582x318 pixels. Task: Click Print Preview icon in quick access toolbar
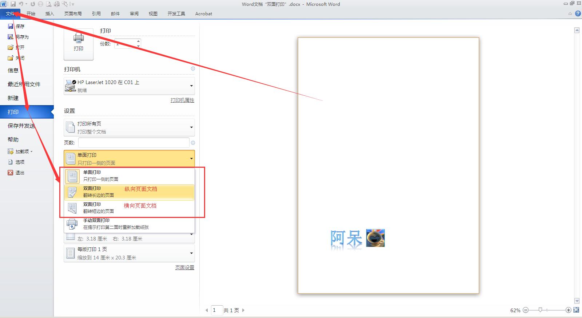point(48,4)
